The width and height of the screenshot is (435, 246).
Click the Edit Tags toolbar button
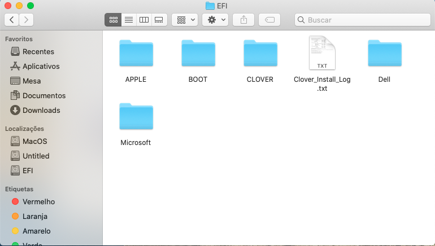(x=269, y=20)
